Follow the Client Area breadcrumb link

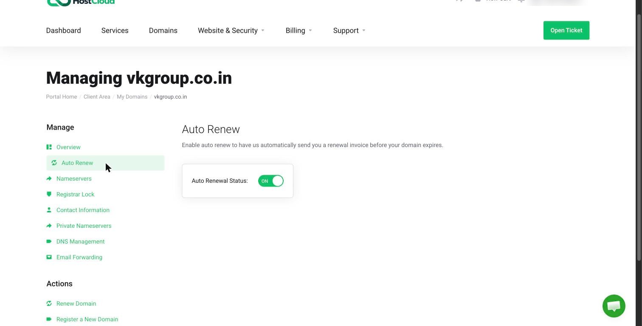(97, 97)
